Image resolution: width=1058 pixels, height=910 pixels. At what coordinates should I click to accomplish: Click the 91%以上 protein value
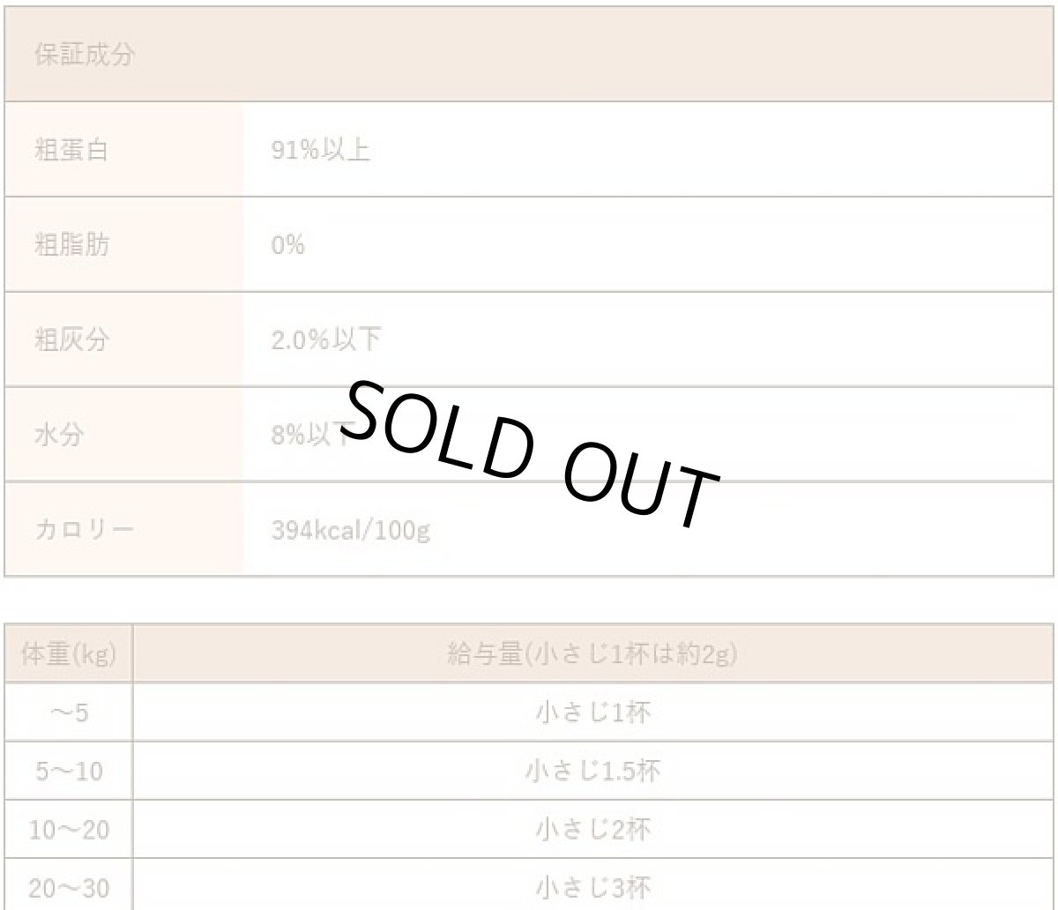(x=321, y=150)
